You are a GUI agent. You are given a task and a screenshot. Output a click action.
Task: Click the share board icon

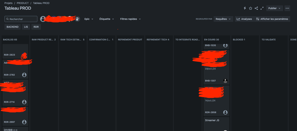point(256,8)
